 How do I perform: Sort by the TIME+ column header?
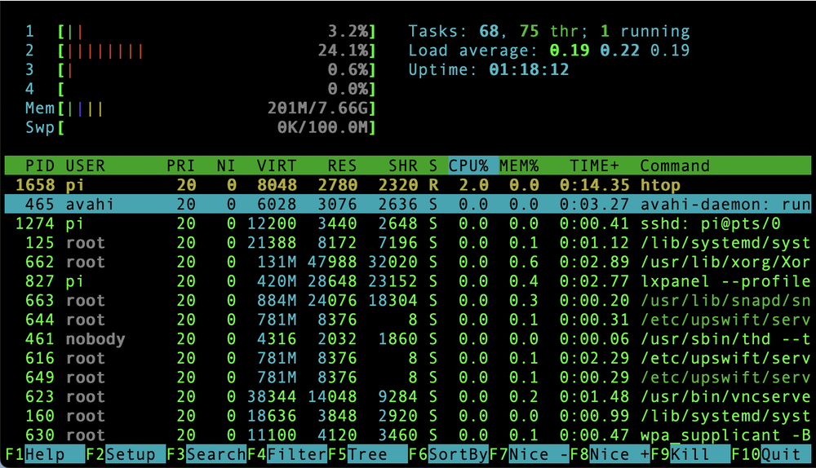[594, 166]
